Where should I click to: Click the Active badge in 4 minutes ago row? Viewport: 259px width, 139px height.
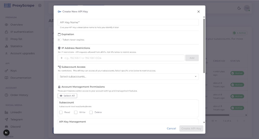pyautogui.click(x=237, y=73)
